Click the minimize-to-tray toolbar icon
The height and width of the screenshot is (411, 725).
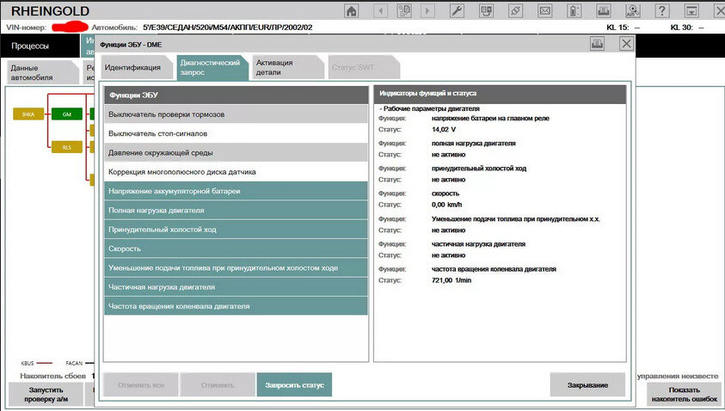coord(691,10)
